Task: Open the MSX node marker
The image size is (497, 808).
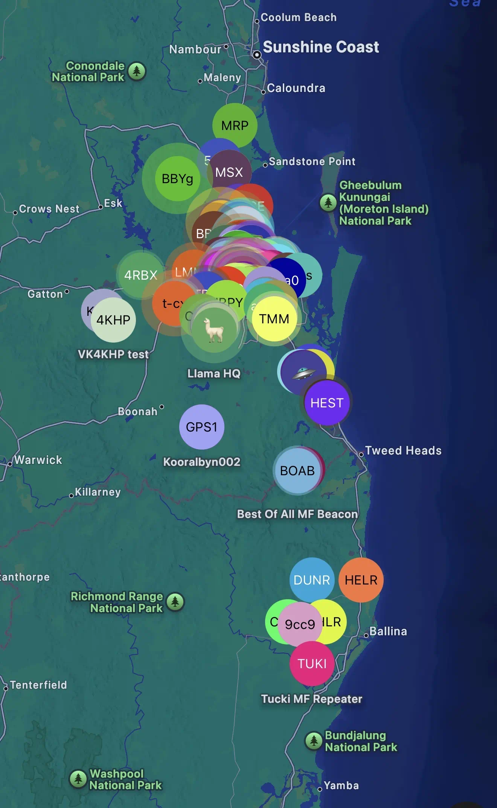Action: (x=229, y=172)
